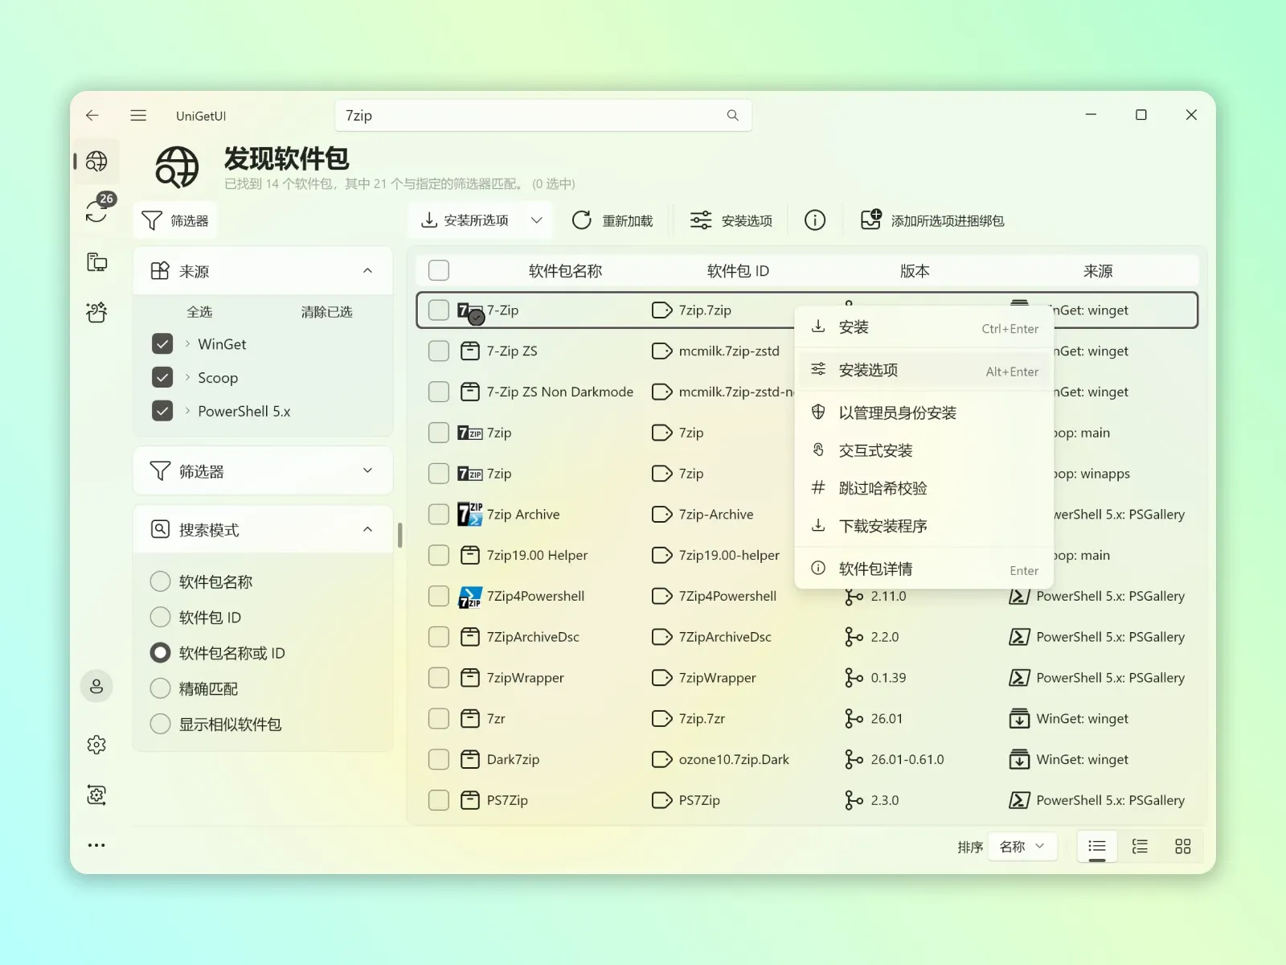1286x965 pixels.
Task: Open Discover Packages globe sidebar icon
Action: (96, 162)
